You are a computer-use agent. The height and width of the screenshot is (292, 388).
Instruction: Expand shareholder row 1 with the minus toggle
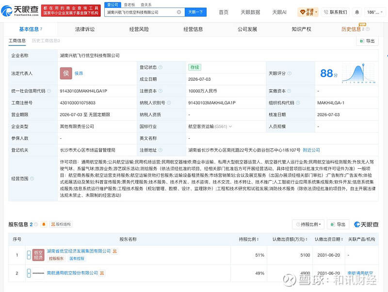point(29,255)
